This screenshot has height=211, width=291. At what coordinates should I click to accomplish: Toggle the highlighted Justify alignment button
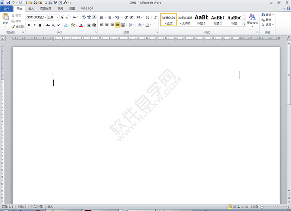pos(118,25)
